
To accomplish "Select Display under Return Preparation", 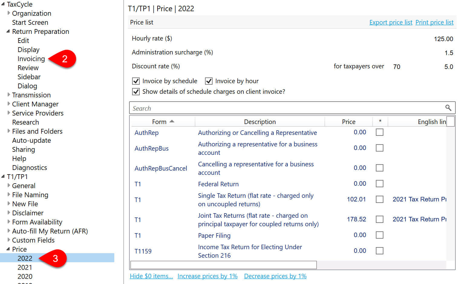I will click(28, 50).
